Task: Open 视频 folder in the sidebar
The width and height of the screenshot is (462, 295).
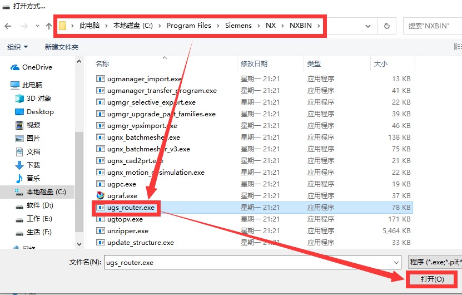Action: tap(27, 125)
